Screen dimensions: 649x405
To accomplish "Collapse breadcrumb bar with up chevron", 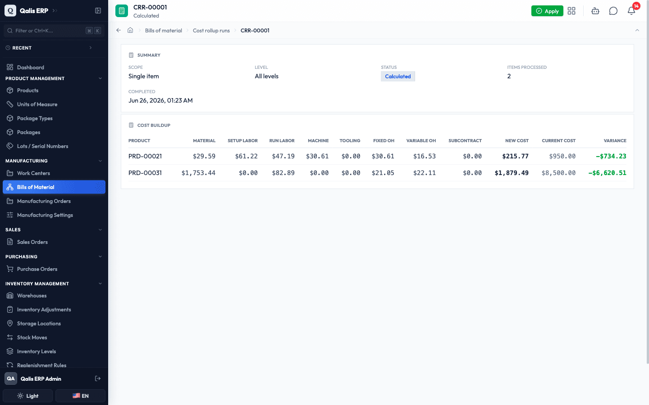I will pos(637,30).
